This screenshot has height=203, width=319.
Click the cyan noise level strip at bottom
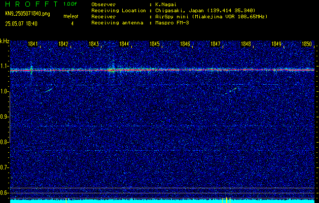(x=162, y=201)
